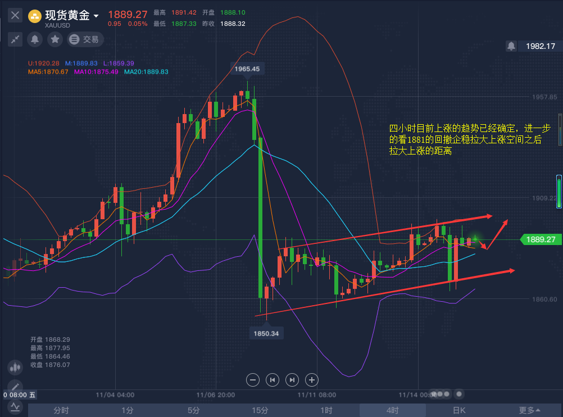Screen dimensions: 563x417
Task: Close the chart with the X icon
Action: point(15,15)
